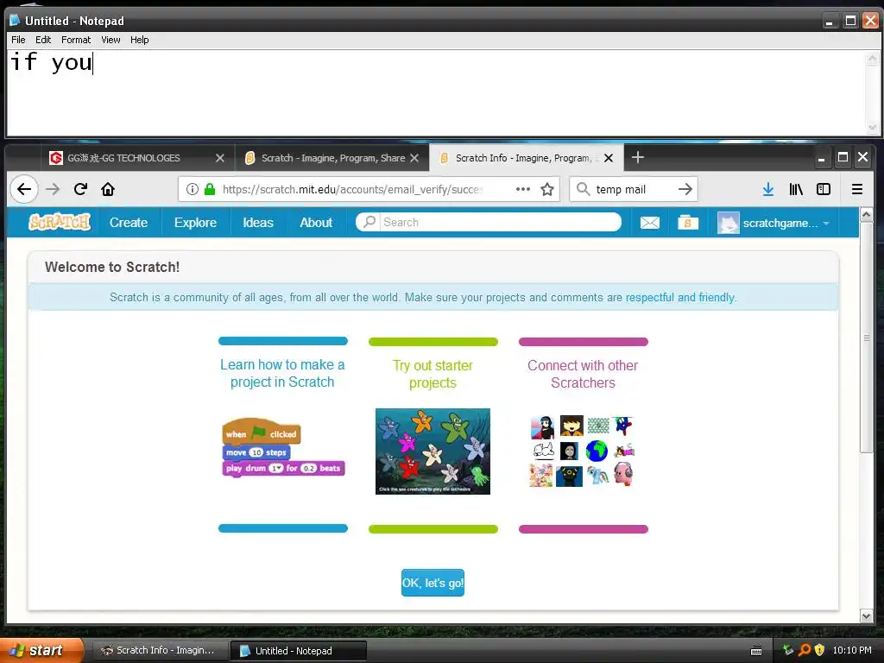The image size is (884, 663).
Task: Click the green secure padlock icon
Action: 210,189
